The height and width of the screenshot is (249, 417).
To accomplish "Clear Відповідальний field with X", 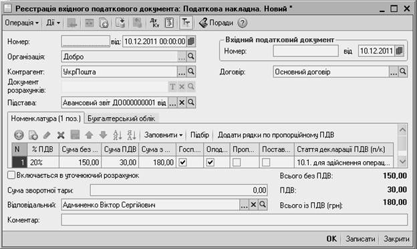I will (253, 205).
